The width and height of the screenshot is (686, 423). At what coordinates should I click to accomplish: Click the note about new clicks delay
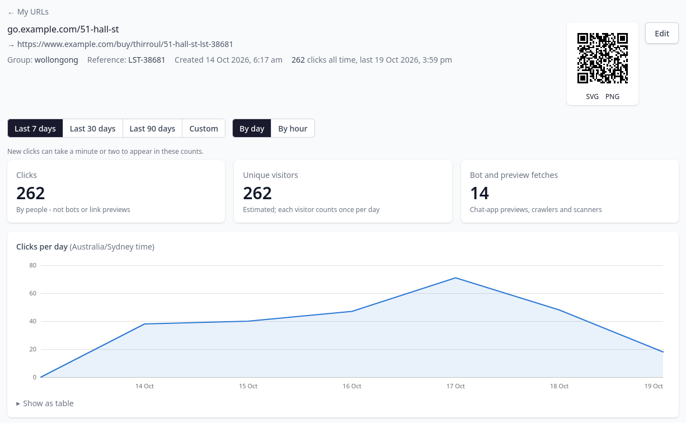[x=105, y=152]
